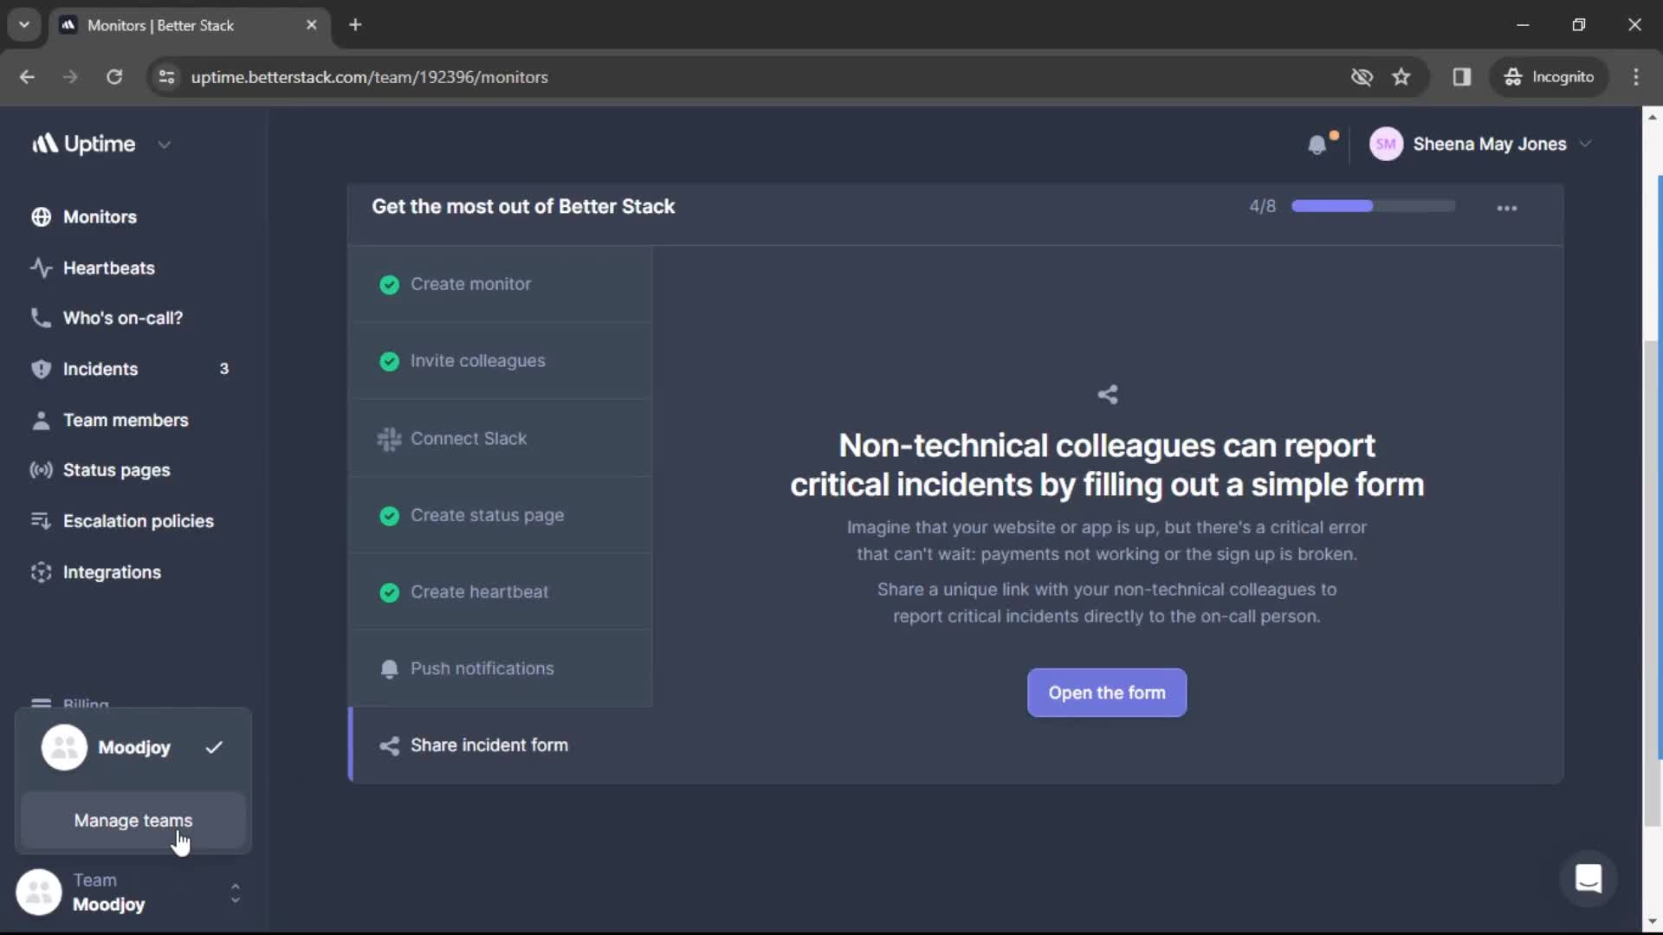Click the Integrations icon in sidebar

pos(41,571)
